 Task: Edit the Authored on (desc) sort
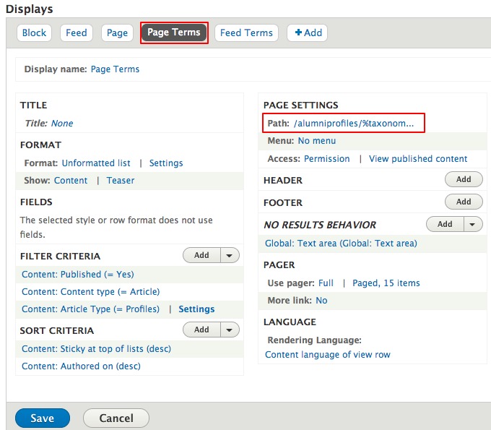tap(81, 366)
